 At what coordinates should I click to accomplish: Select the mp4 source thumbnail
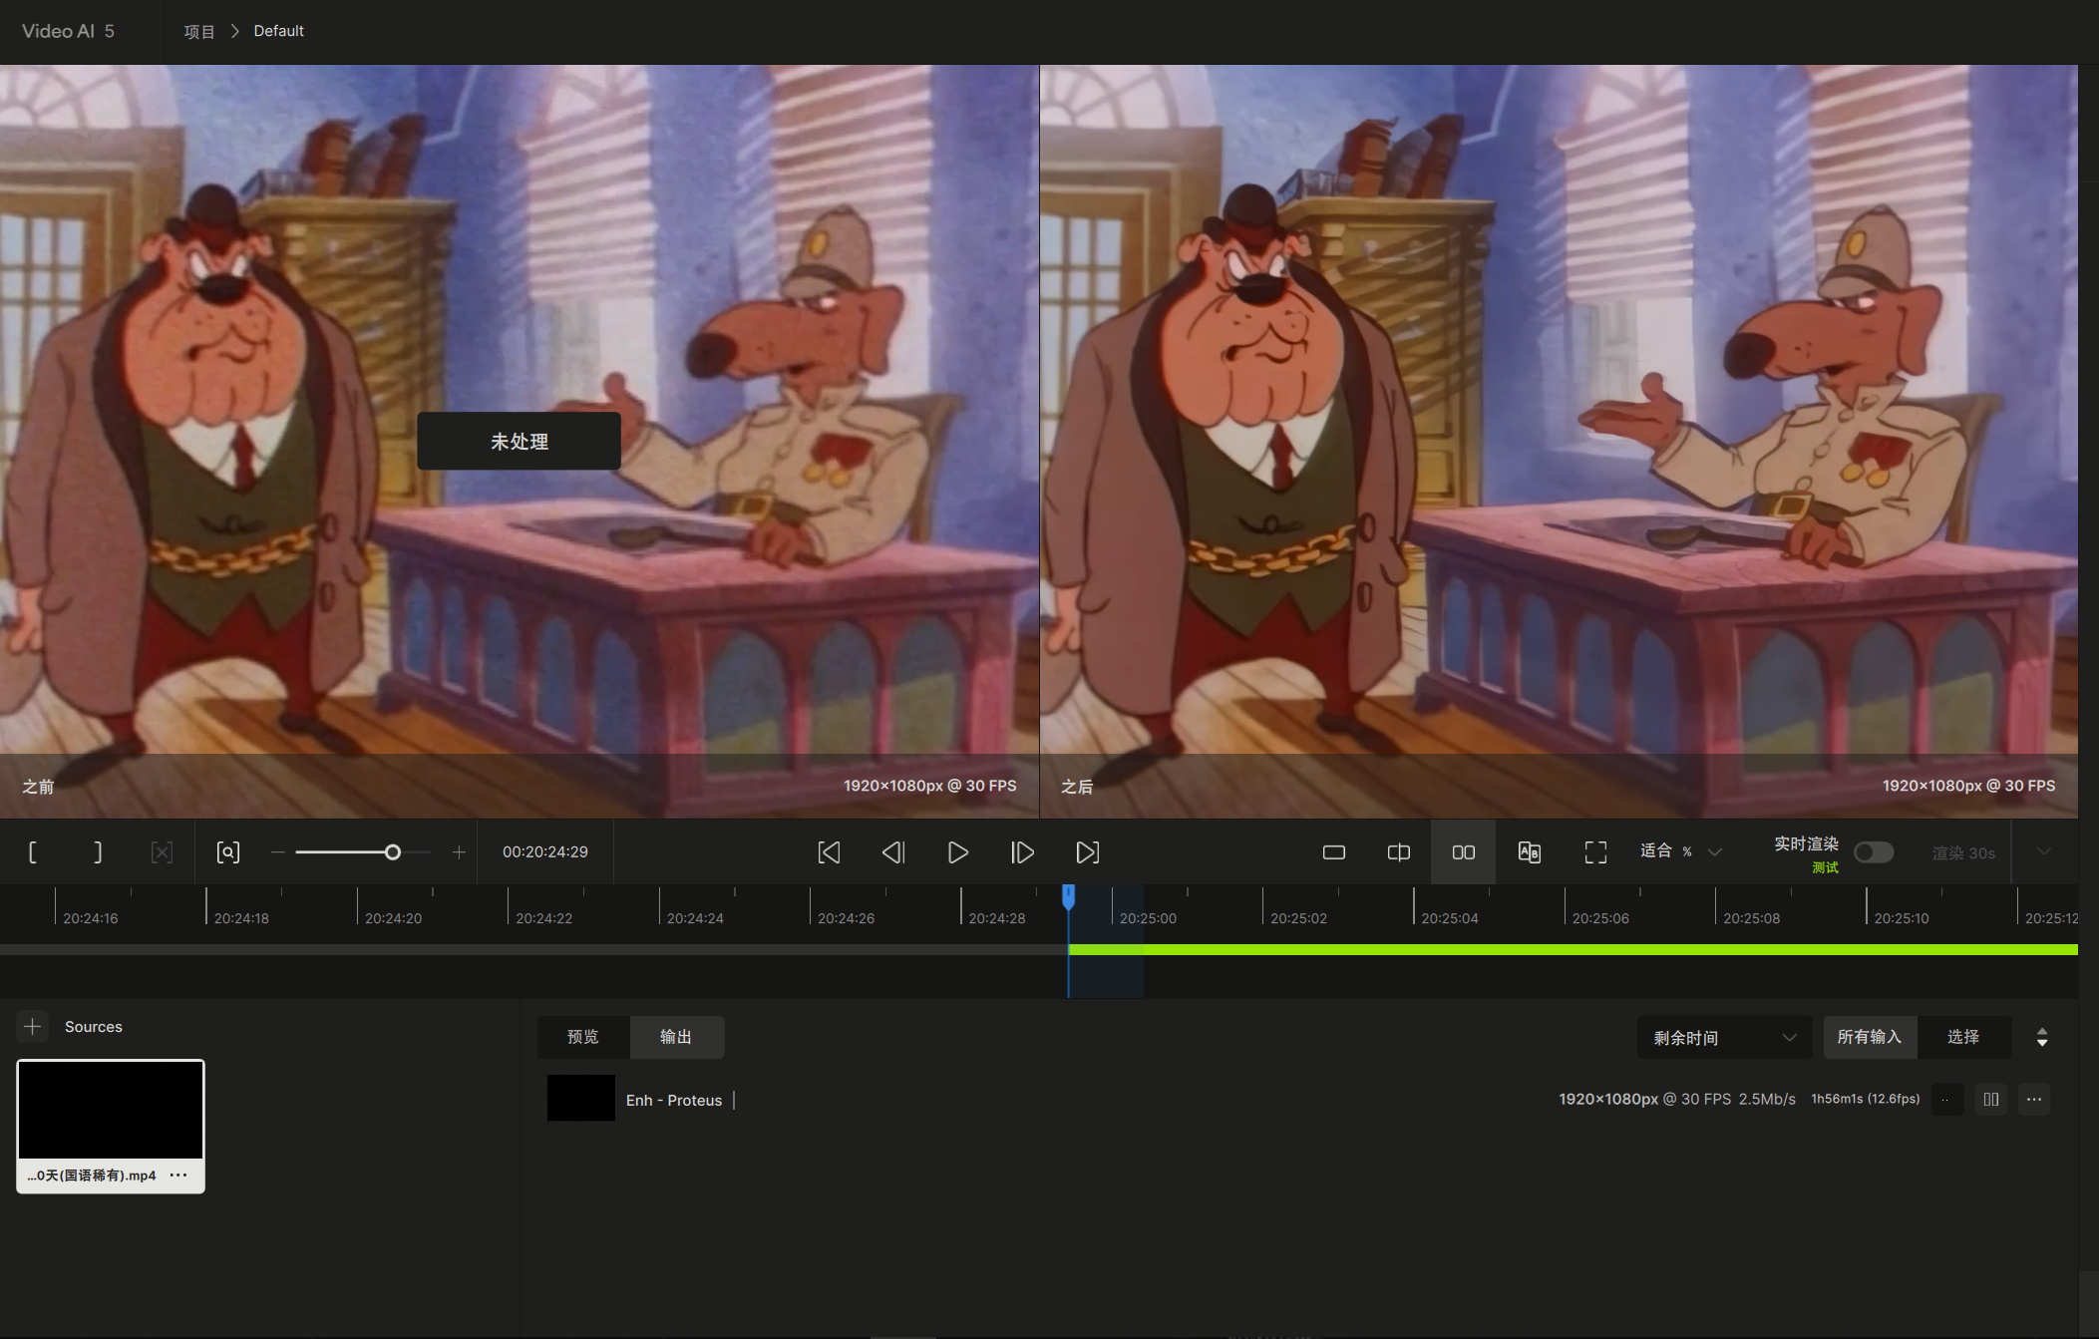click(111, 1110)
